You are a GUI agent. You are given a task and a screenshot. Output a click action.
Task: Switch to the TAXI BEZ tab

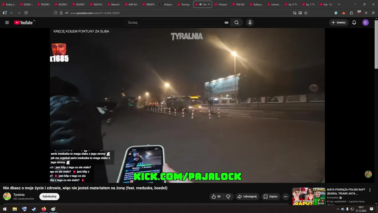(x=239, y=4)
